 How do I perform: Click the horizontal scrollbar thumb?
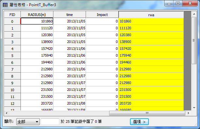pos(147,113)
